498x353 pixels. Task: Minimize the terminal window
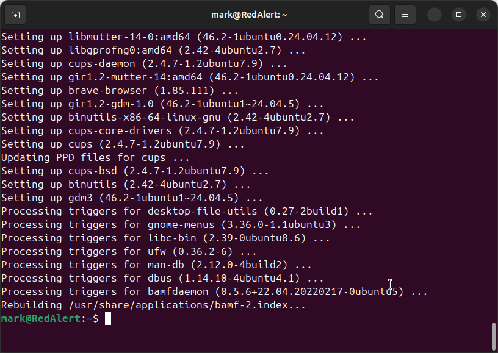[x=435, y=14]
